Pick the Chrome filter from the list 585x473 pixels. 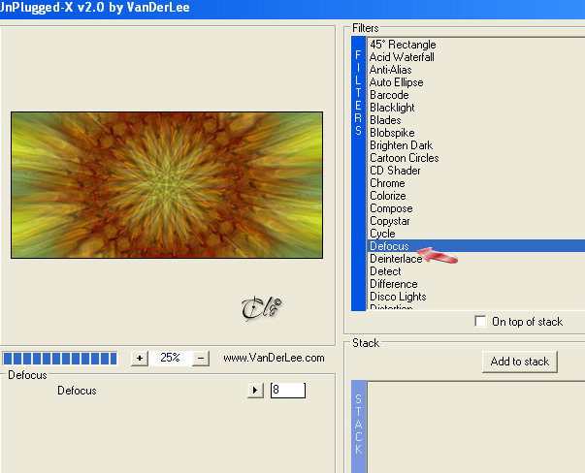click(x=387, y=183)
